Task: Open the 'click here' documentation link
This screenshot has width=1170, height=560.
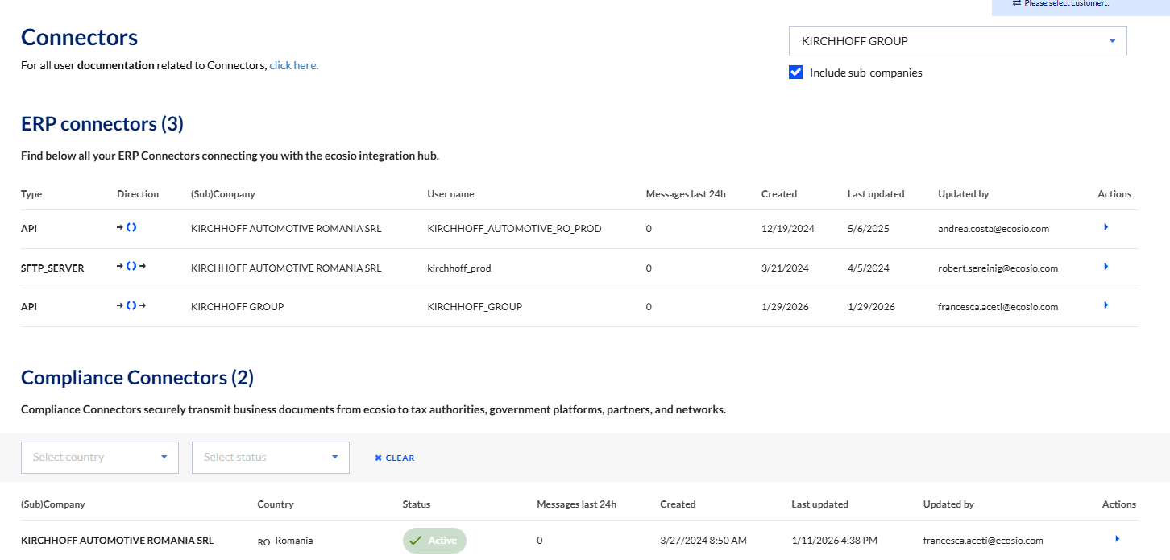Action: [x=294, y=65]
